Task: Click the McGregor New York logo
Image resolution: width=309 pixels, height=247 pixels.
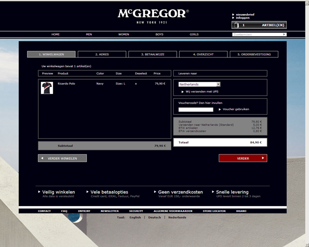Action: pyautogui.click(x=153, y=16)
